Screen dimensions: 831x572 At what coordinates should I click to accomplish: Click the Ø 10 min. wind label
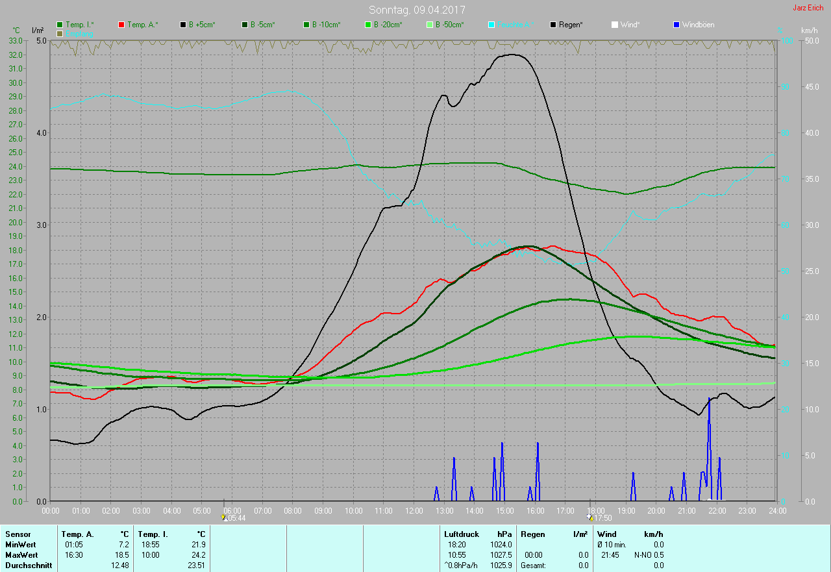click(612, 545)
